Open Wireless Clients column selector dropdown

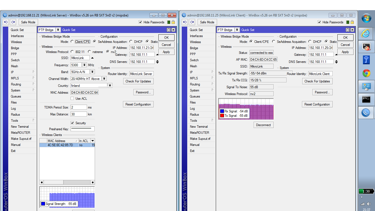[x=93, y=141]
